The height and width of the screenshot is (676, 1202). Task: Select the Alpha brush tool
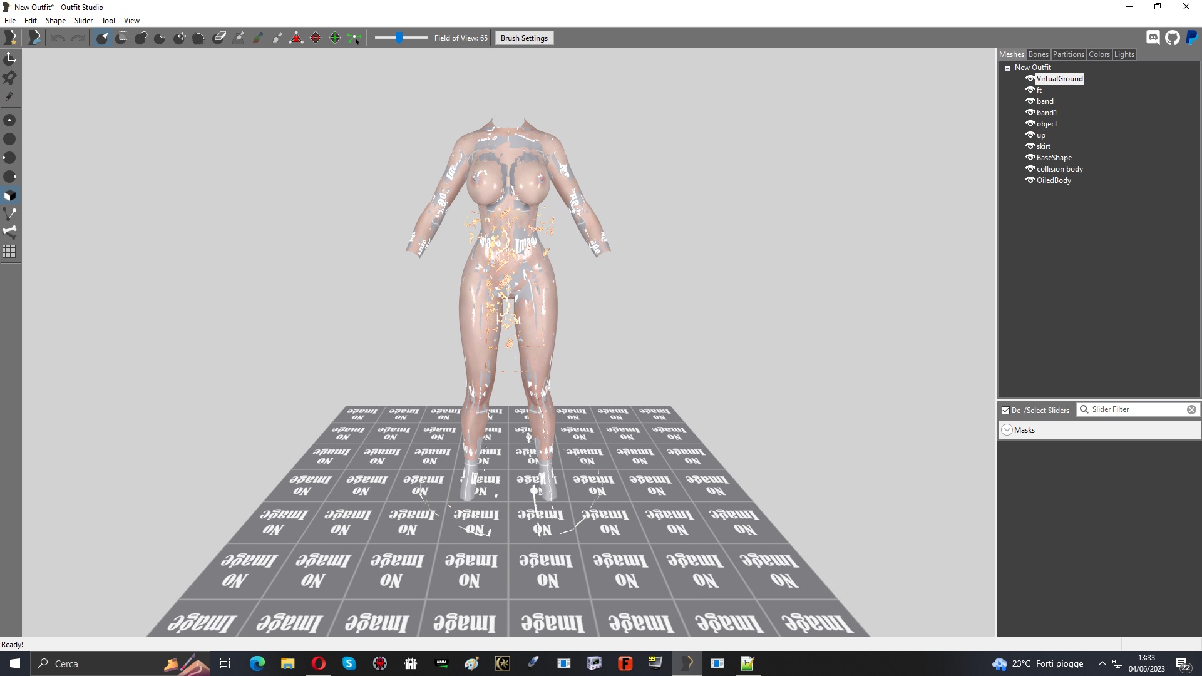[x=277, y=38]
